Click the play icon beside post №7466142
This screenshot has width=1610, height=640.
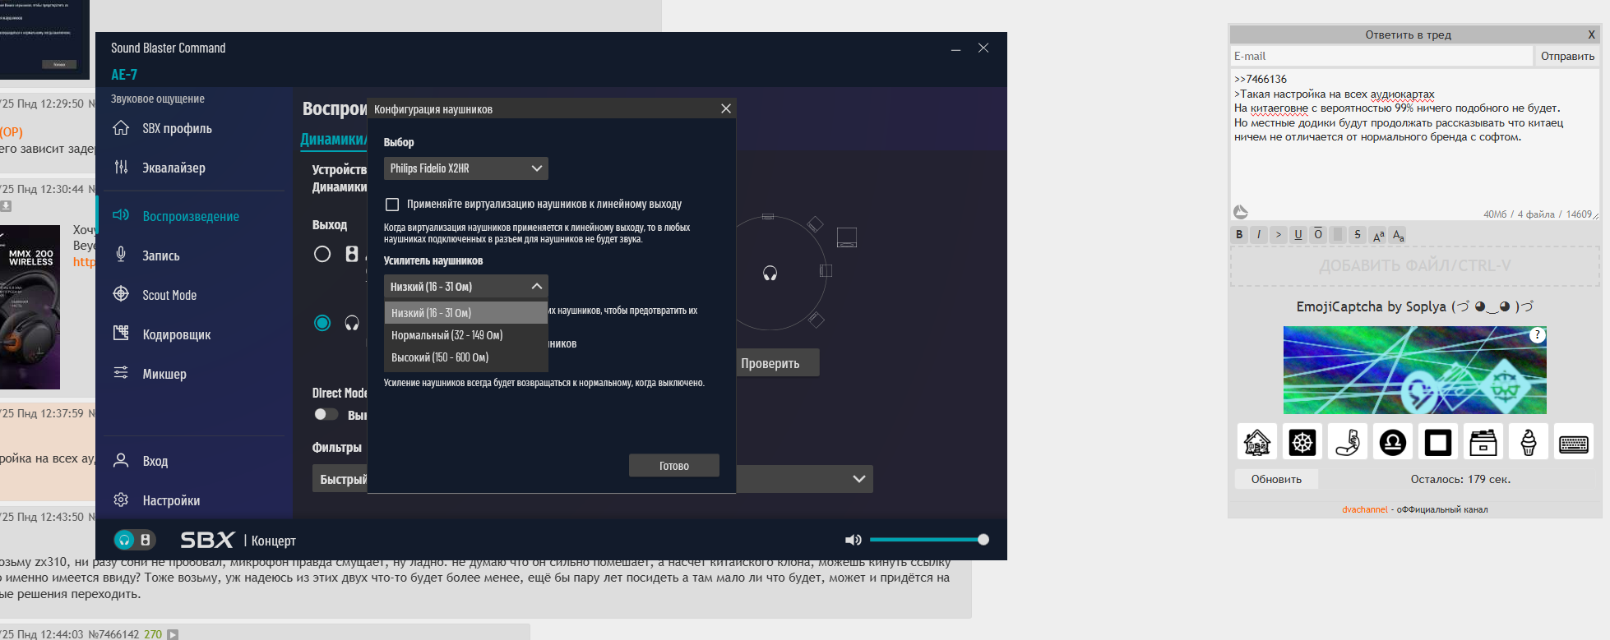pyautogui.click(x=173, y=634)
